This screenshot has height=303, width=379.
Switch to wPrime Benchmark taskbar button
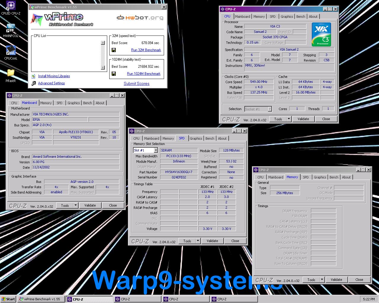click(41, 299)
